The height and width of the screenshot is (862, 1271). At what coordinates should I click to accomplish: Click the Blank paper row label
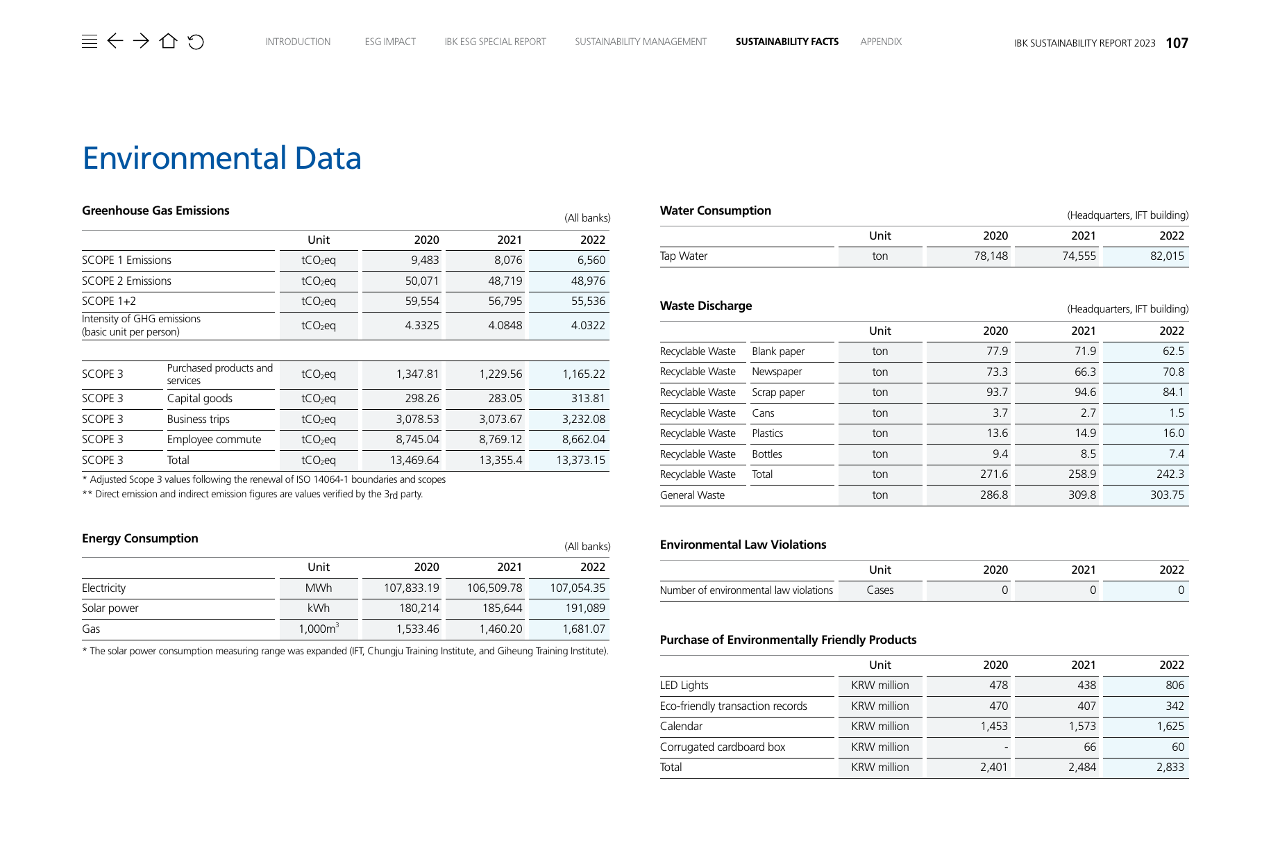pos(778,351)
